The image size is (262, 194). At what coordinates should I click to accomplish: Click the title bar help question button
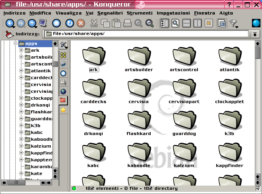pos(229,5)
